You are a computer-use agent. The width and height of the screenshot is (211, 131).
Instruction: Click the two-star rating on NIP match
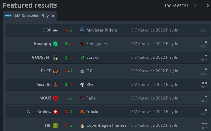click(204, 123)
